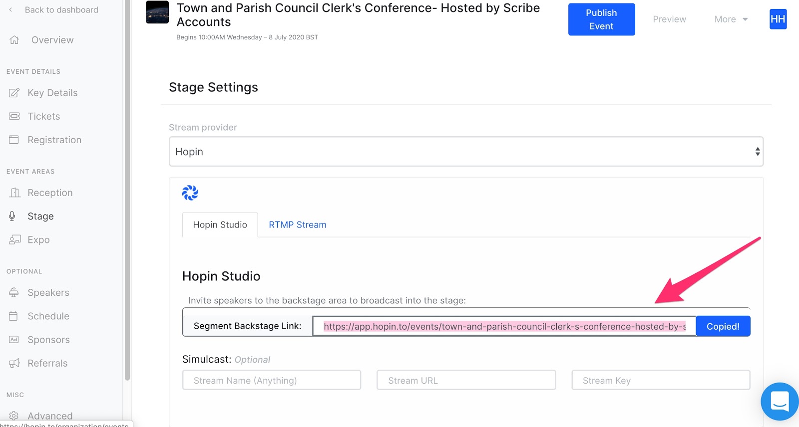Open the Expo area settings
The image size is (799, 427).
pyautogui.click(x=38, y=239)
